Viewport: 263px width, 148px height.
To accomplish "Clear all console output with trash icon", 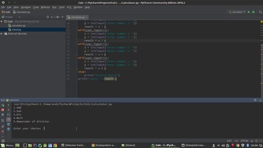I will pos(8,129).
